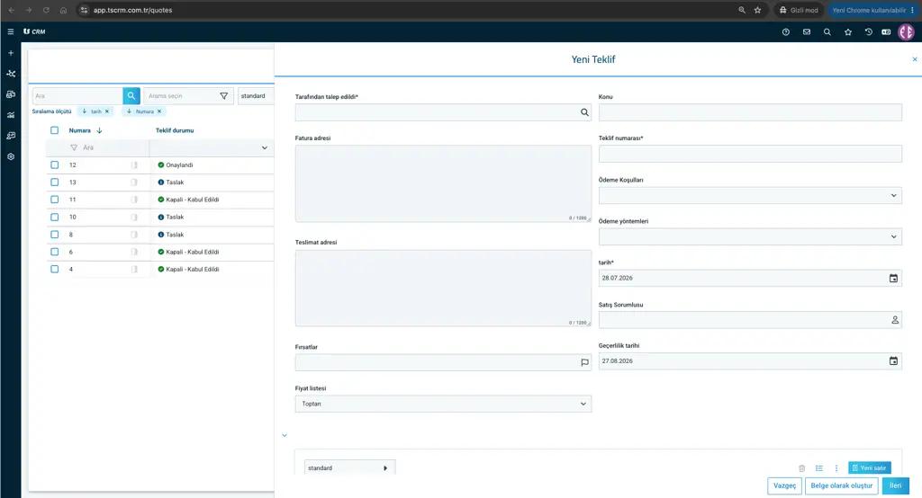The width and height of the screenshot is (922, 498).
Task: Click the Fatura adresi text area
Action: click(x=443, y=183)
